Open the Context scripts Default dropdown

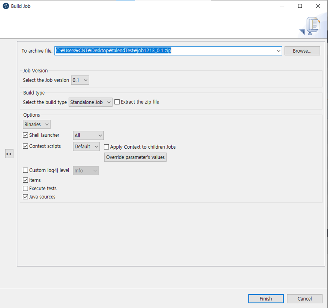coord(86,146)
